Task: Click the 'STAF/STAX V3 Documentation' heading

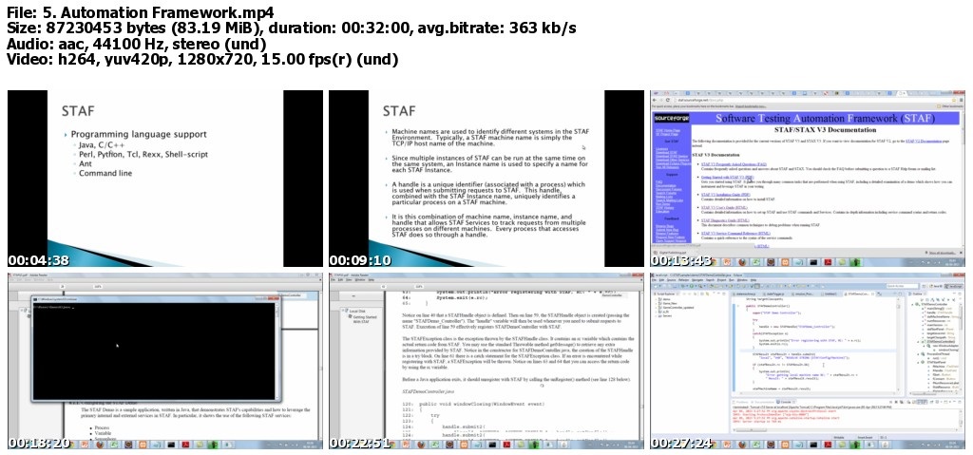Action: click(826, 130)
